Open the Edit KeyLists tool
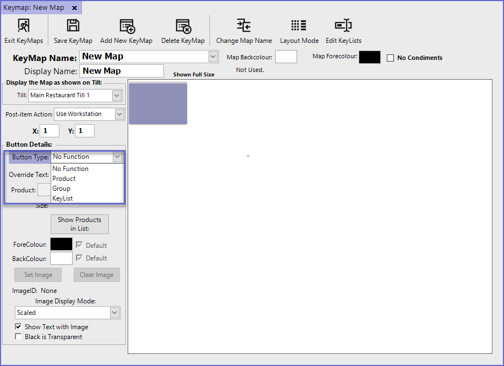This screenshot has width=504, height=366. click(343, 26)
